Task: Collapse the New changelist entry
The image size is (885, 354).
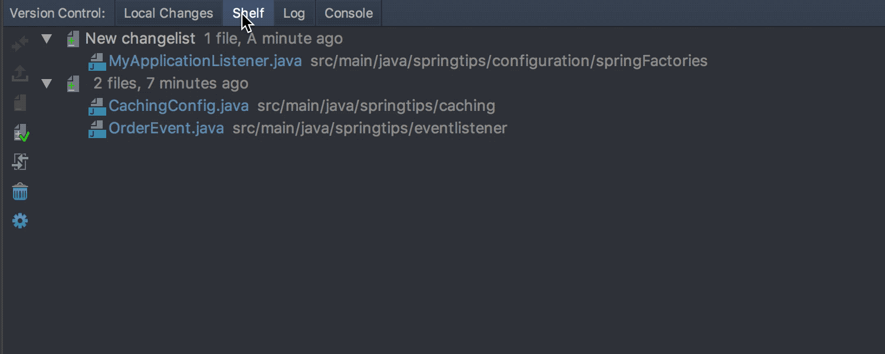Action: pyautogui.click(x=47, y=38)
